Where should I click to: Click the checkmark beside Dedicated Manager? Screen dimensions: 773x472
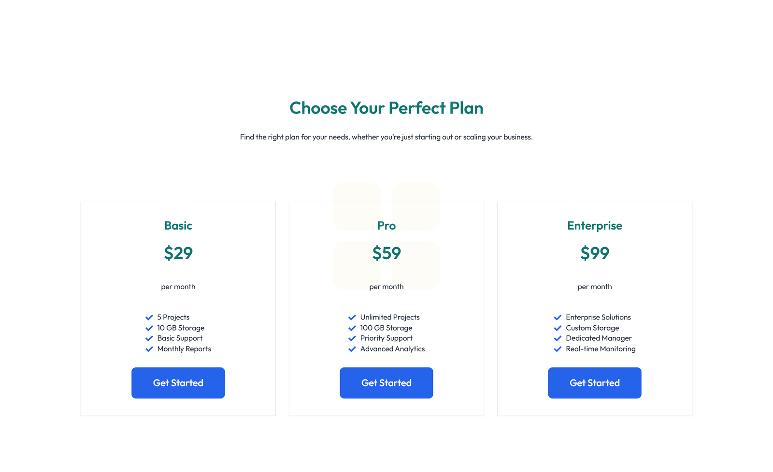[558, 338]
